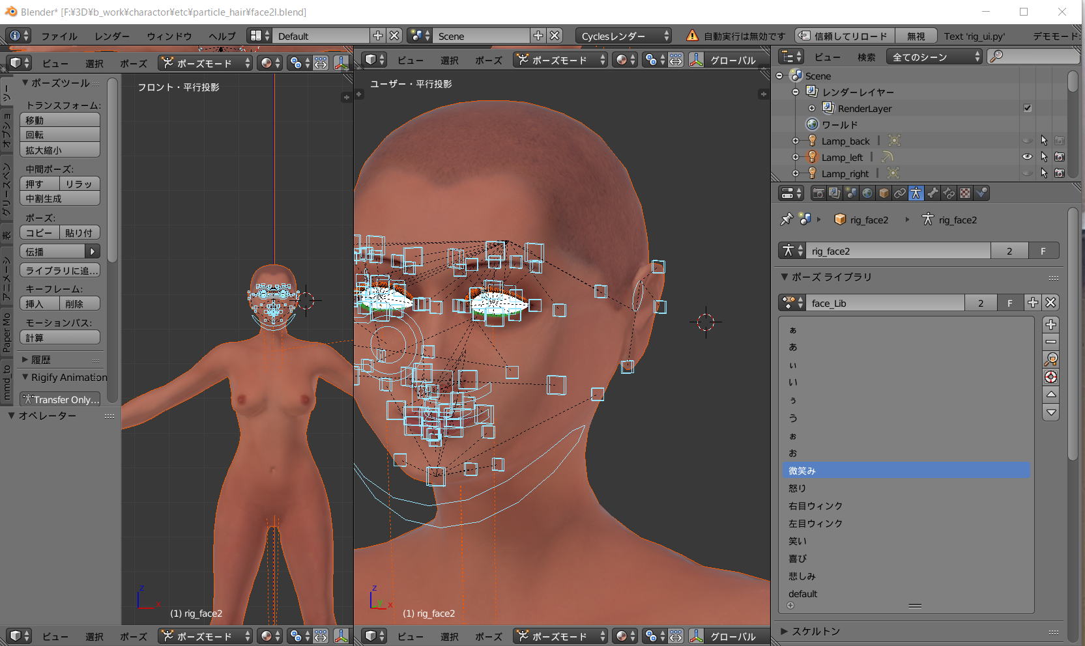The width and height of the screenshot is (1085, 646).
Task: Open the Cycles render engine dropdown
Action: pos(624,36)
